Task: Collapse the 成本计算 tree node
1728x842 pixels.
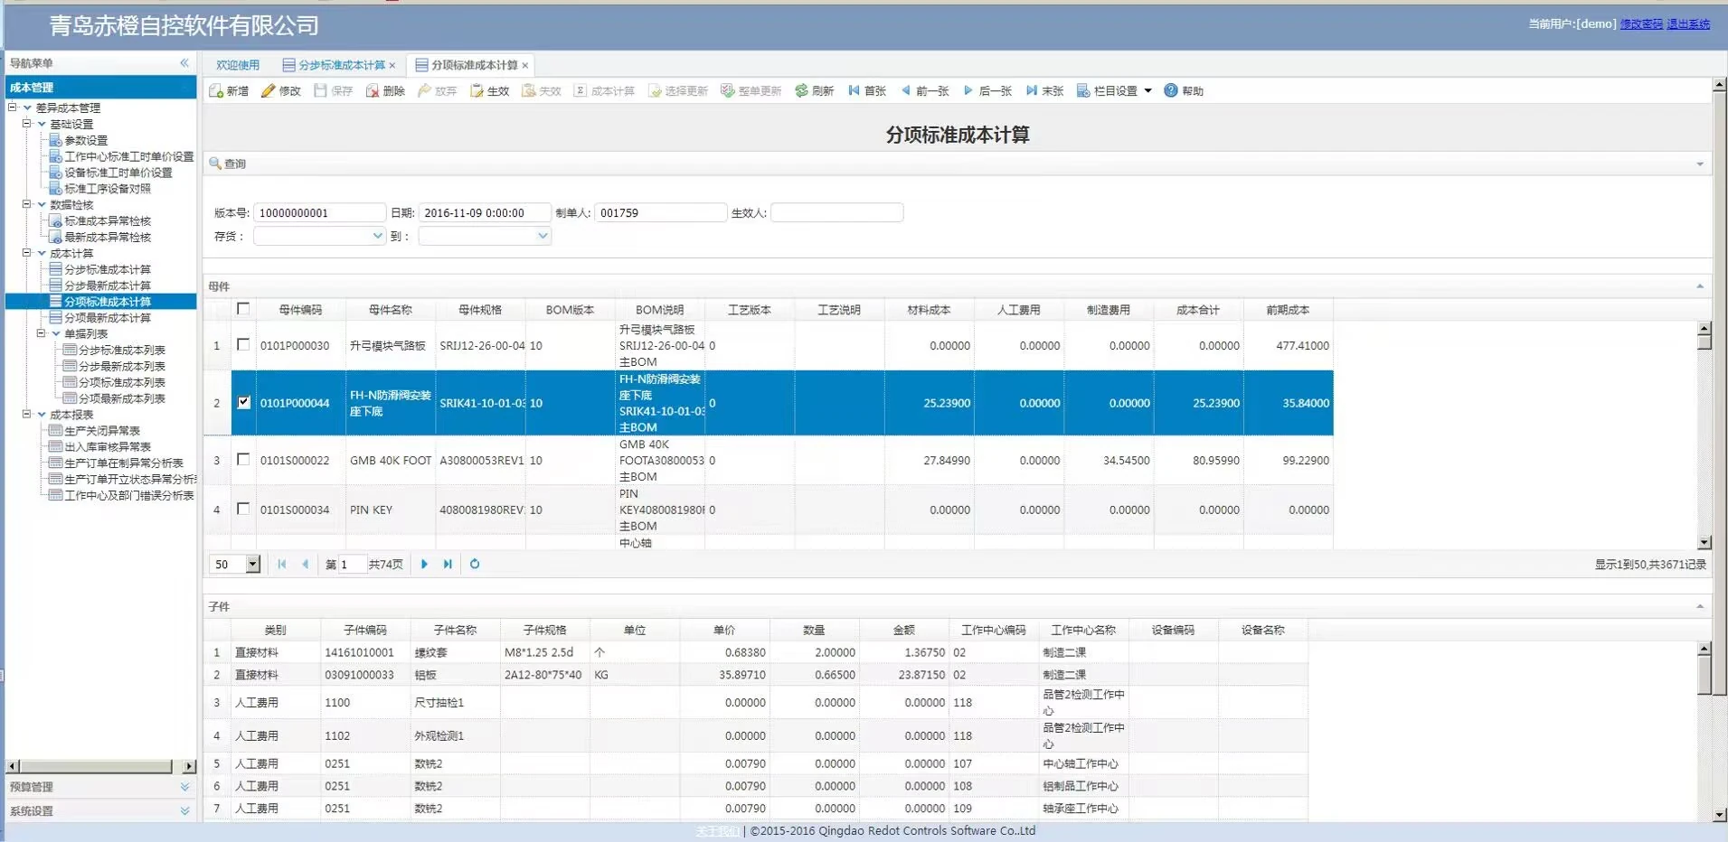Action: click(x=27, y=253)
